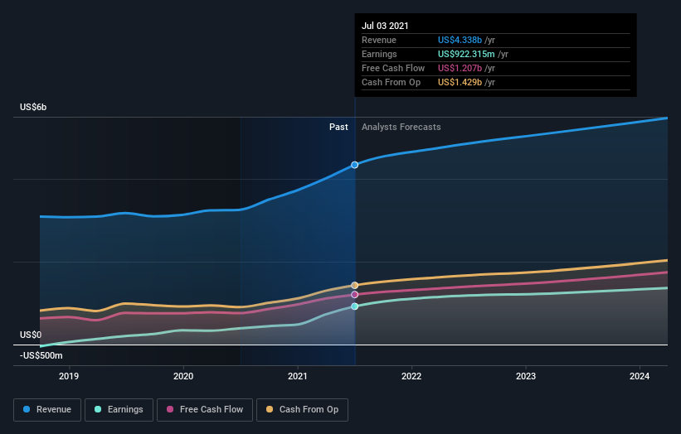The image size is (681, 434).
Task: Click the Cash From Op label in tooltip
Action: coord(391,82)
